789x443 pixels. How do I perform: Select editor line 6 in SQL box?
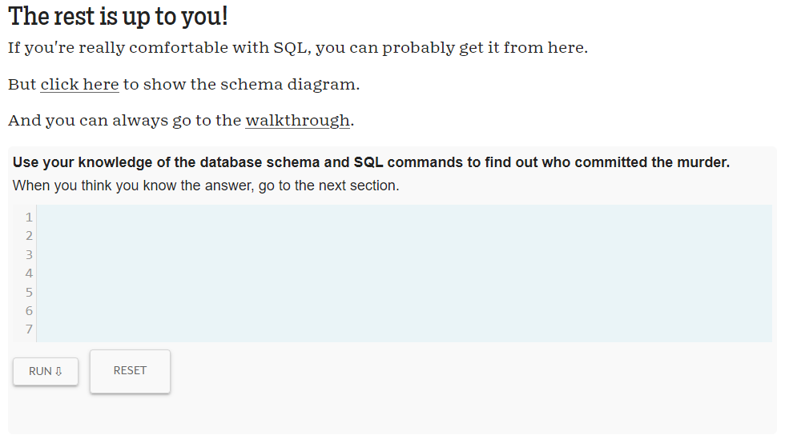pos(401,310)
